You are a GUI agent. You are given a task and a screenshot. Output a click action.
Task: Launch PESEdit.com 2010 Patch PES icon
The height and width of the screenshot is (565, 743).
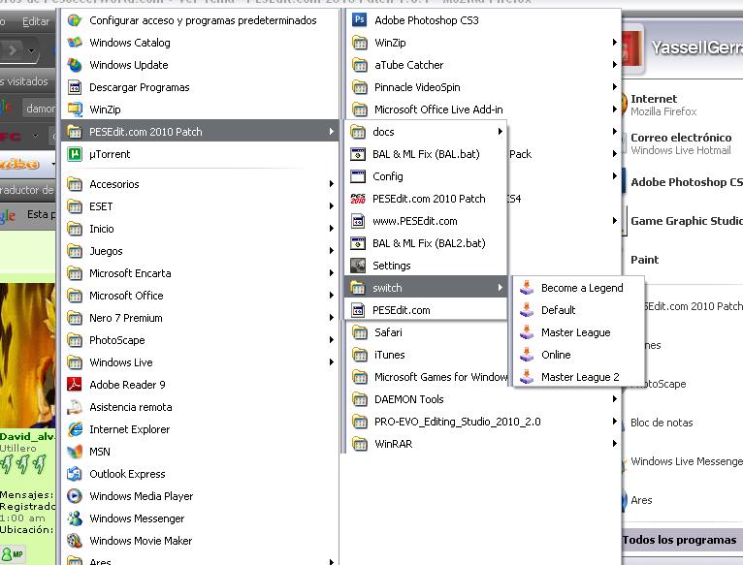coord(358,199)
